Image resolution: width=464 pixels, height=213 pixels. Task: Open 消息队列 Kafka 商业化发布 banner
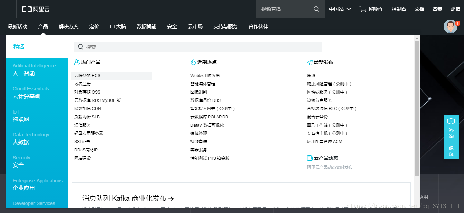pos(128,198)
